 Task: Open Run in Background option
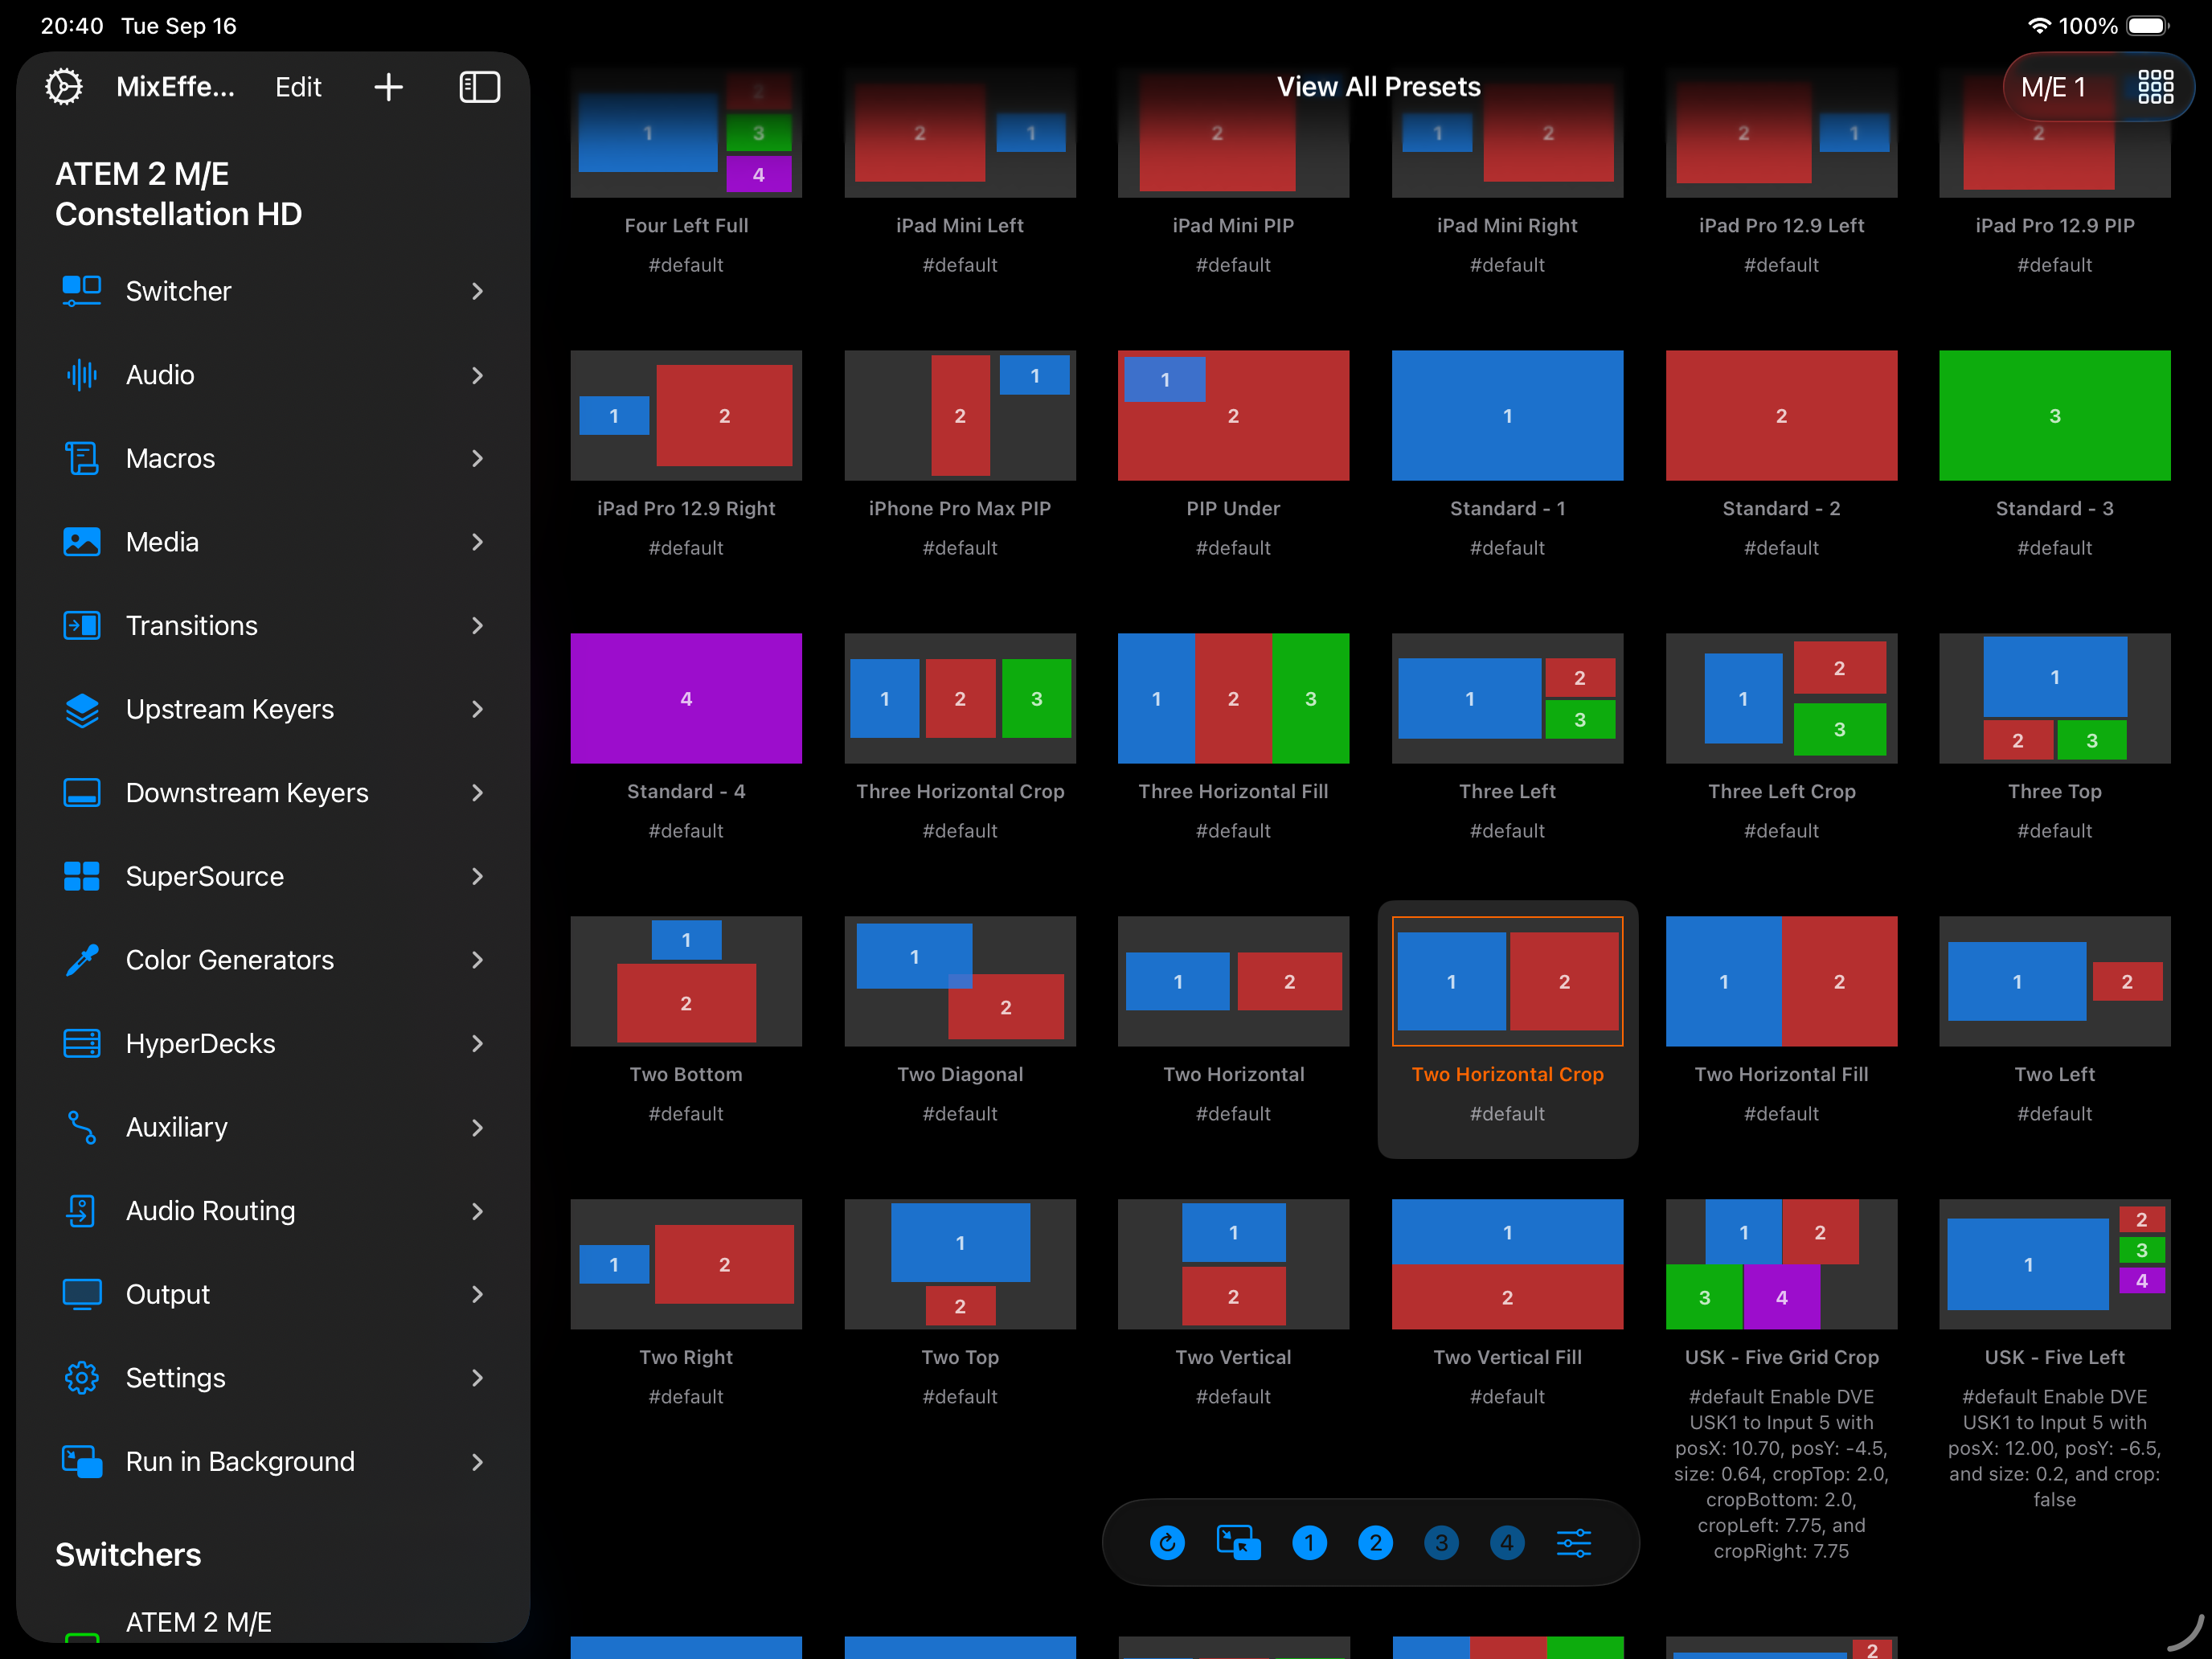tap(240, 1461)
